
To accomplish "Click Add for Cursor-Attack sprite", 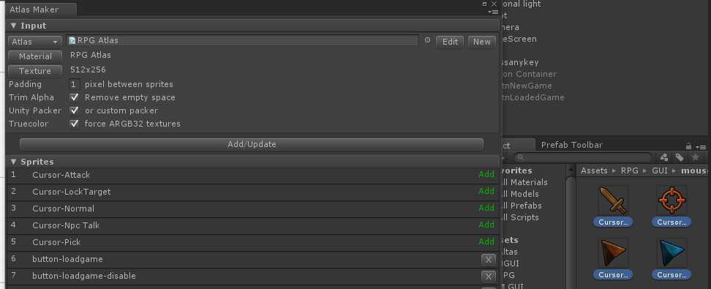I will click(x=486, y=174).
